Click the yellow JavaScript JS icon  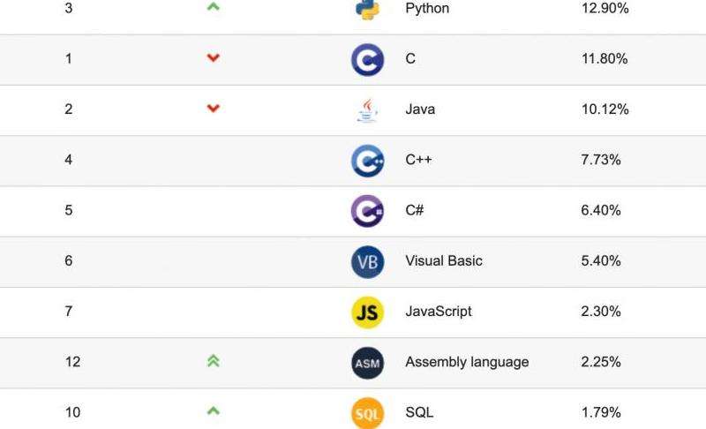point(367,312)
